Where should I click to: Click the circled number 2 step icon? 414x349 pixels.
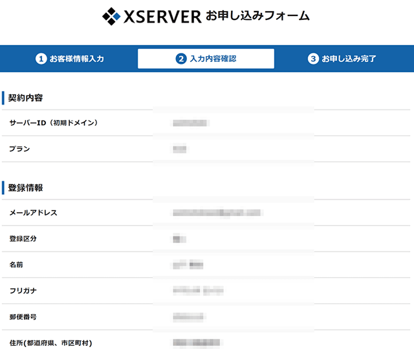pos(181,59)
